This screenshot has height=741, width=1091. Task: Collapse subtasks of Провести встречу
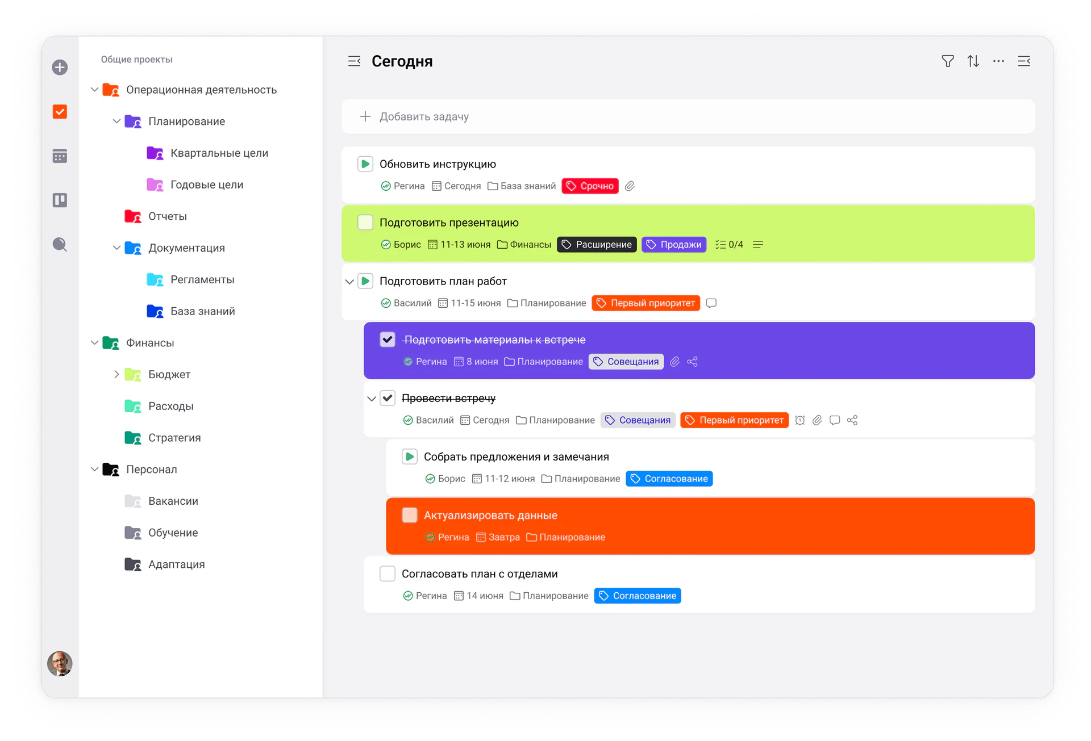pyautogui.click(x=372, y=399)
